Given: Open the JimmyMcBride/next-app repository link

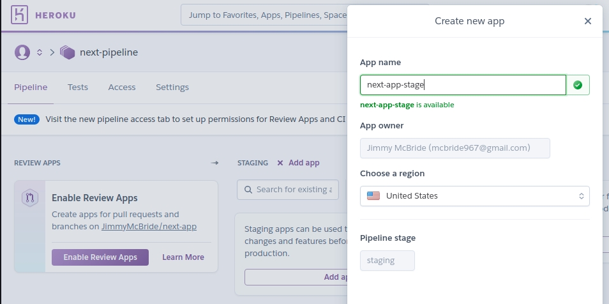Looking at the screenshot, I should 149,227.
